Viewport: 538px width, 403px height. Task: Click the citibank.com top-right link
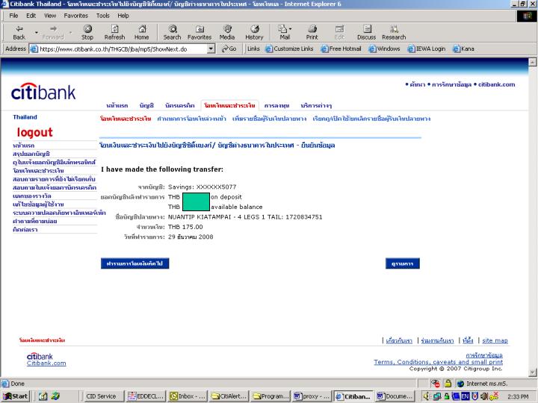coord(496,84)
